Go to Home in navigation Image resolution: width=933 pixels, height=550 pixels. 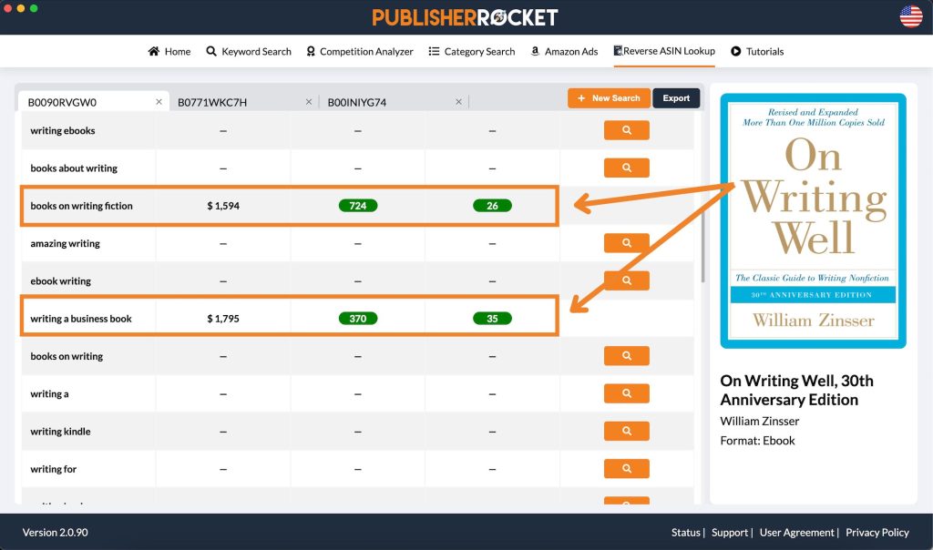pyautogui.click(x=169, y=51)
